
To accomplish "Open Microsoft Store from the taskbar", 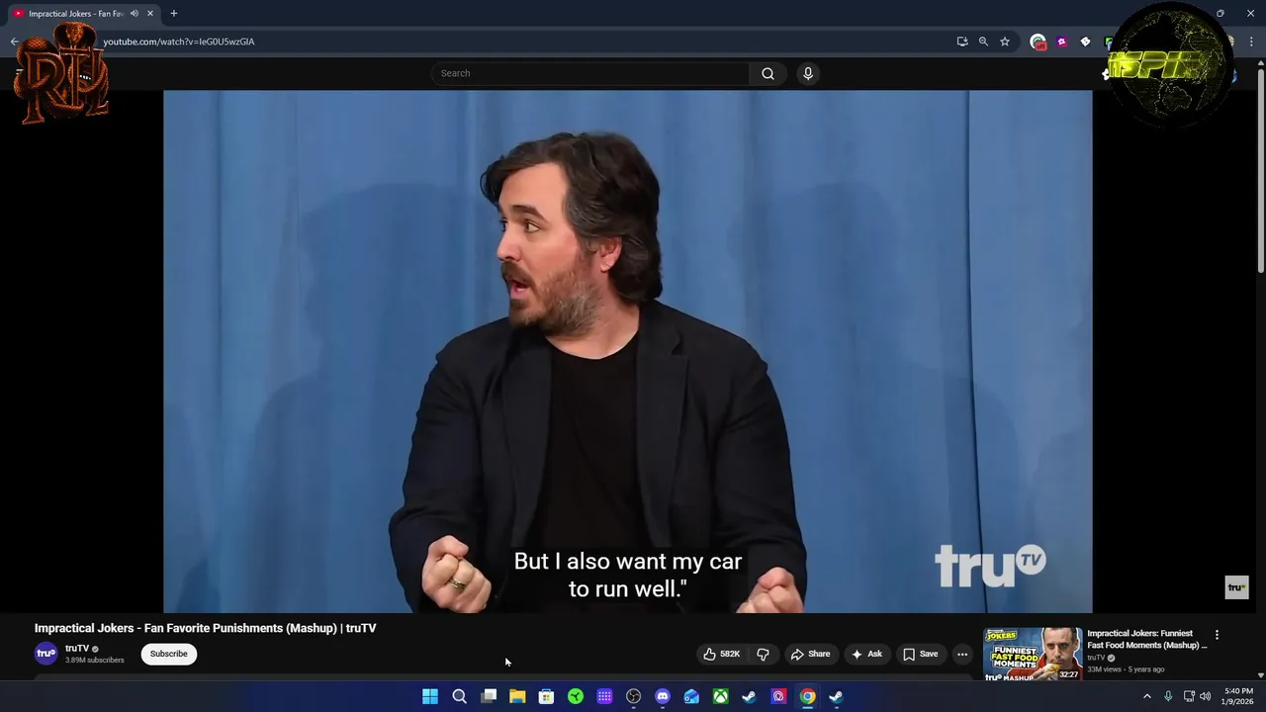I will [546, 697].
